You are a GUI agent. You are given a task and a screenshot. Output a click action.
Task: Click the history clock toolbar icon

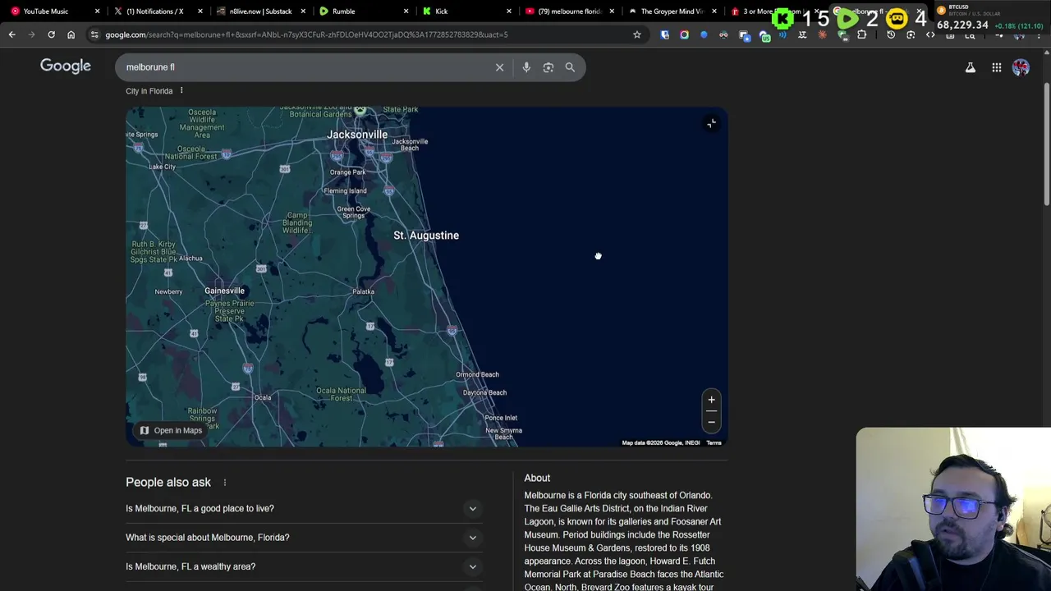pos(891,34)
